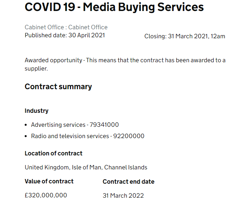Viewport: 247px width, 200px height.
Task: Click the Closing 31 March 2021 date
Action: (185, 36)
